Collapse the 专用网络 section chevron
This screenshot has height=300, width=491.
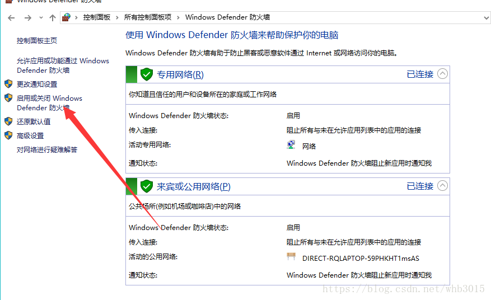[442, 74]
